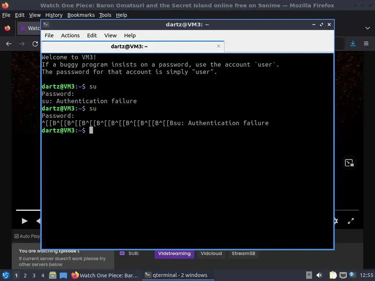Toggle the Auto Play checkbox
The height and width of the screenshot is (281, 375).
tap(16, 236)
